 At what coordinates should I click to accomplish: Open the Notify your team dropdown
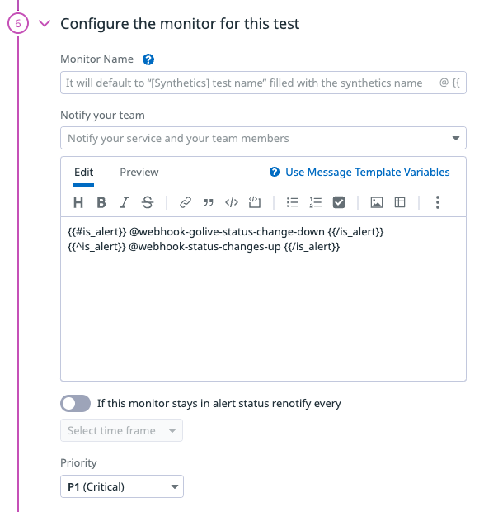(x=263, y=138)
